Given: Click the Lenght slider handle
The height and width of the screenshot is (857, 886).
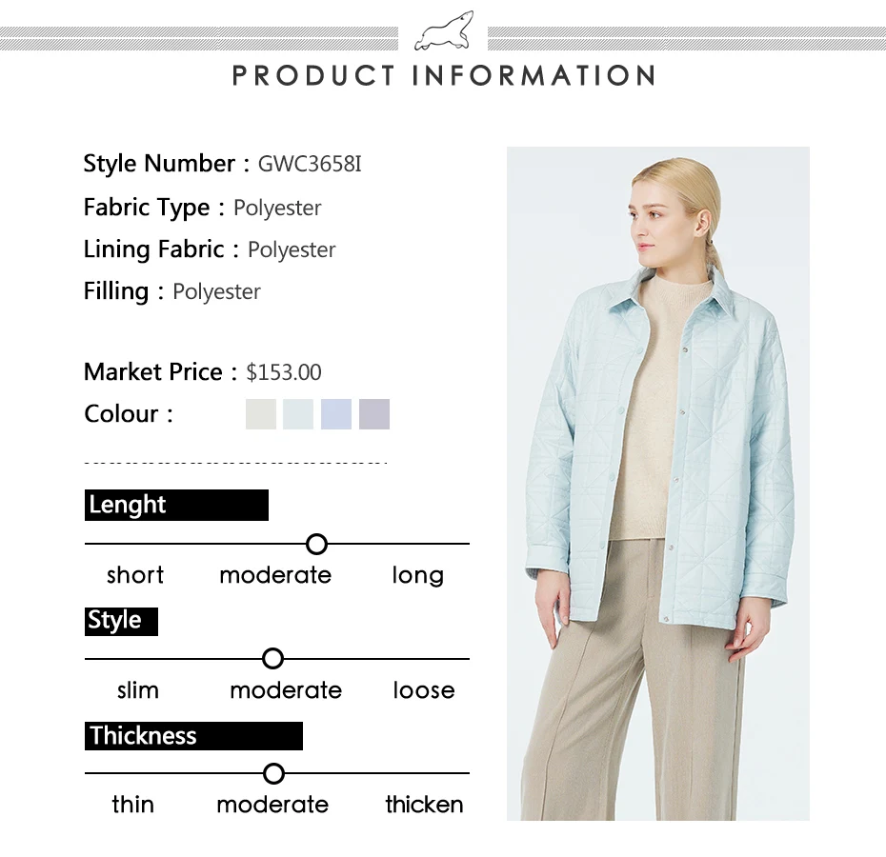Looking at the screenshot, I should tap(316, 544).
